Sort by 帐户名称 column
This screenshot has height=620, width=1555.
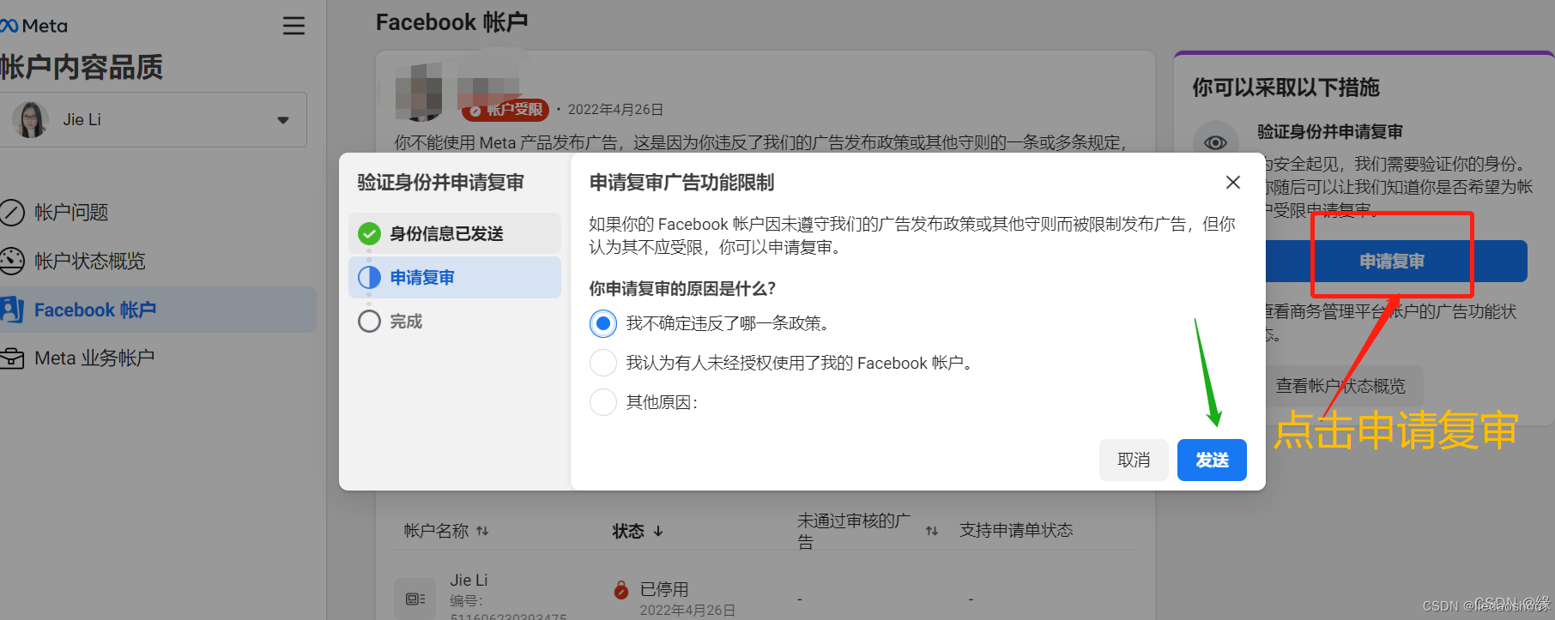point(446,531)
